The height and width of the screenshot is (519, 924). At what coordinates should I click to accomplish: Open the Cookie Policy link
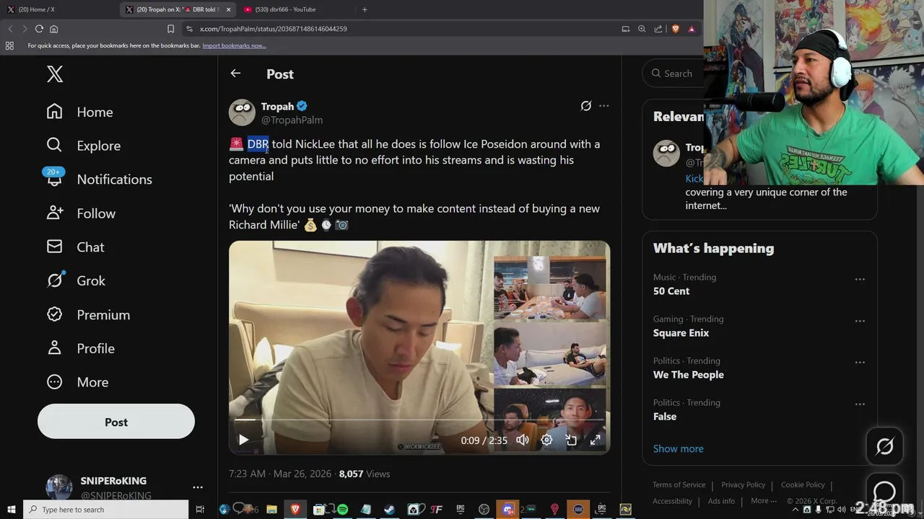point(803,485)
